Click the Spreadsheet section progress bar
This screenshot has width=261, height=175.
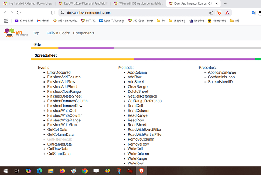tap(146, 59)
